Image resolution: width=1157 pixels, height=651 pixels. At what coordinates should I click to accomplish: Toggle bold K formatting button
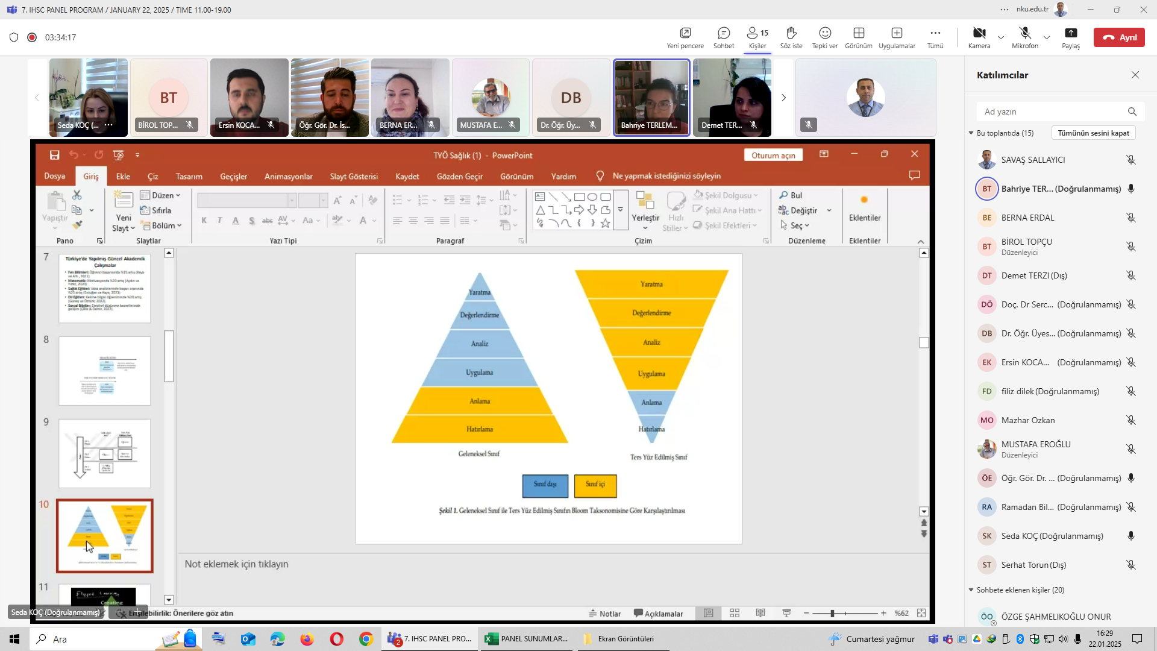204,220
